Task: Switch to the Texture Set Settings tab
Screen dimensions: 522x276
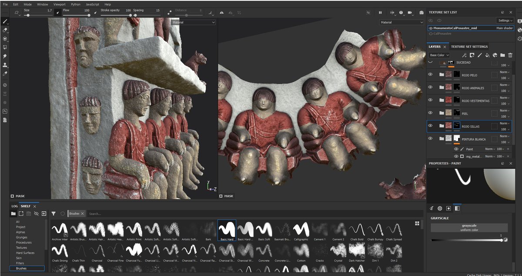Action: (x=469, y=47)
